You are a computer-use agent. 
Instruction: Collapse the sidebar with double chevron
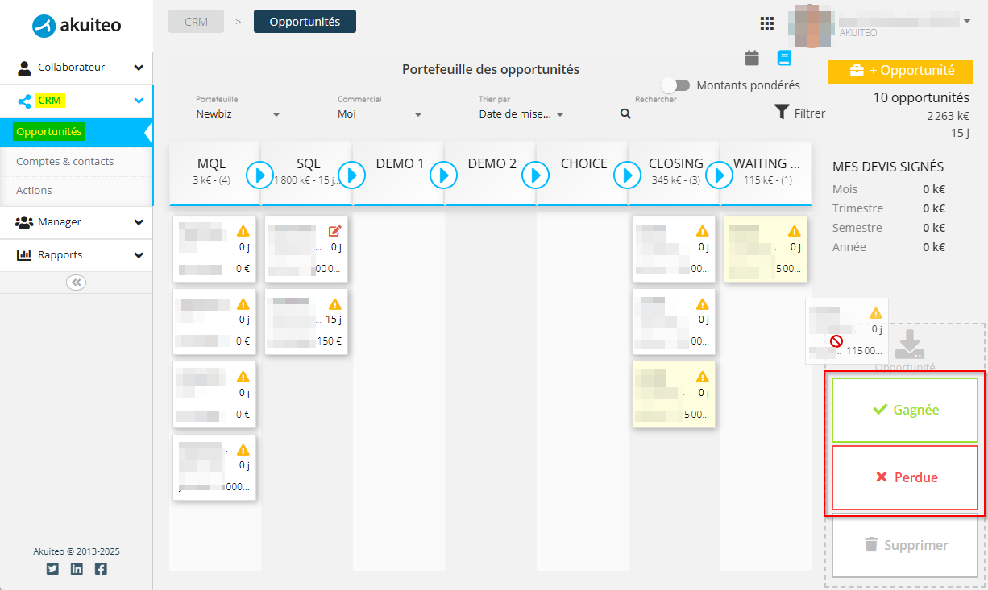point(77,283)
